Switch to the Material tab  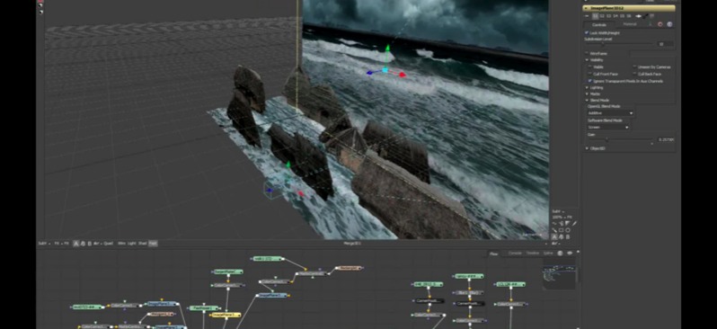tap(629, 24)
